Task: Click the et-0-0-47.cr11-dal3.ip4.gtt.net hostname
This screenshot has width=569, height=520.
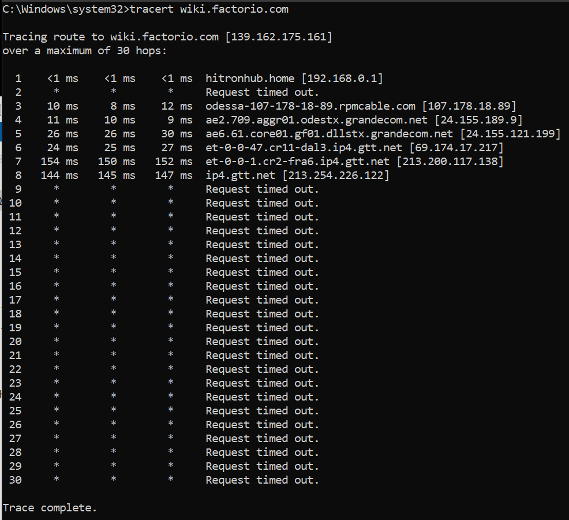Action: tap(304, 148)
